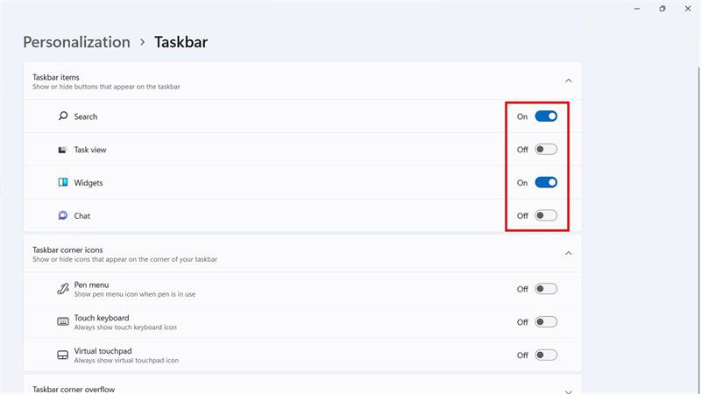Click the Task view icon
This screenshot has height=394, width=701.
click(62, 150)
